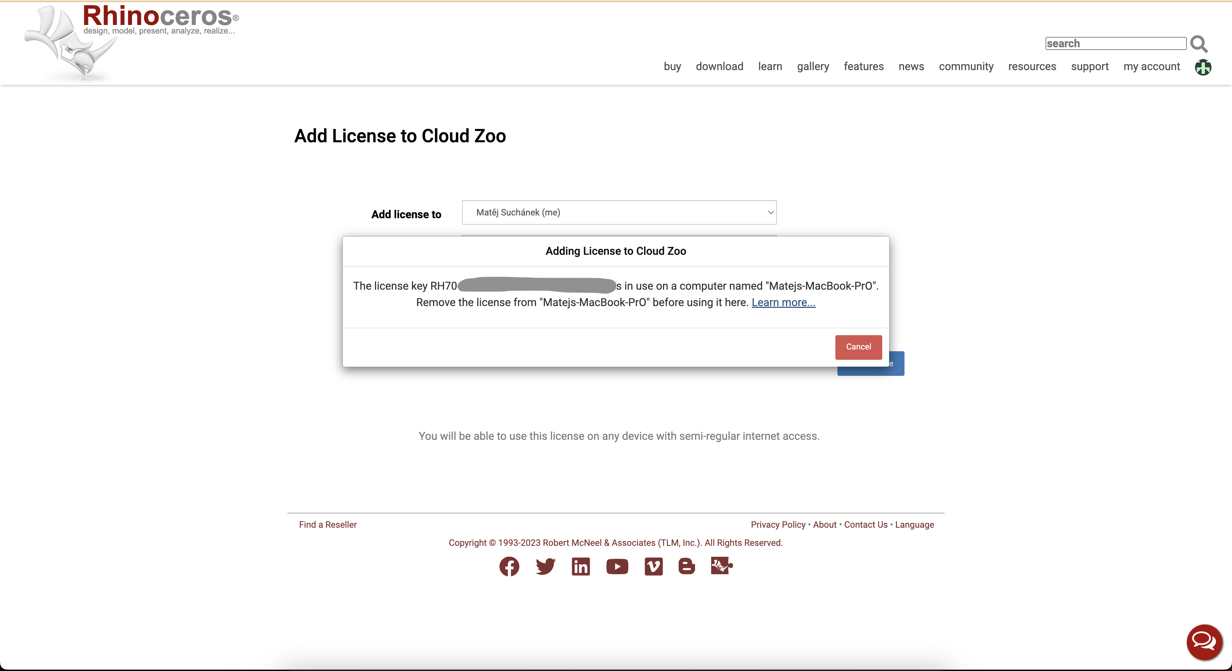
Task: Open the Privacy Policy link
Action: pos(778,525)
